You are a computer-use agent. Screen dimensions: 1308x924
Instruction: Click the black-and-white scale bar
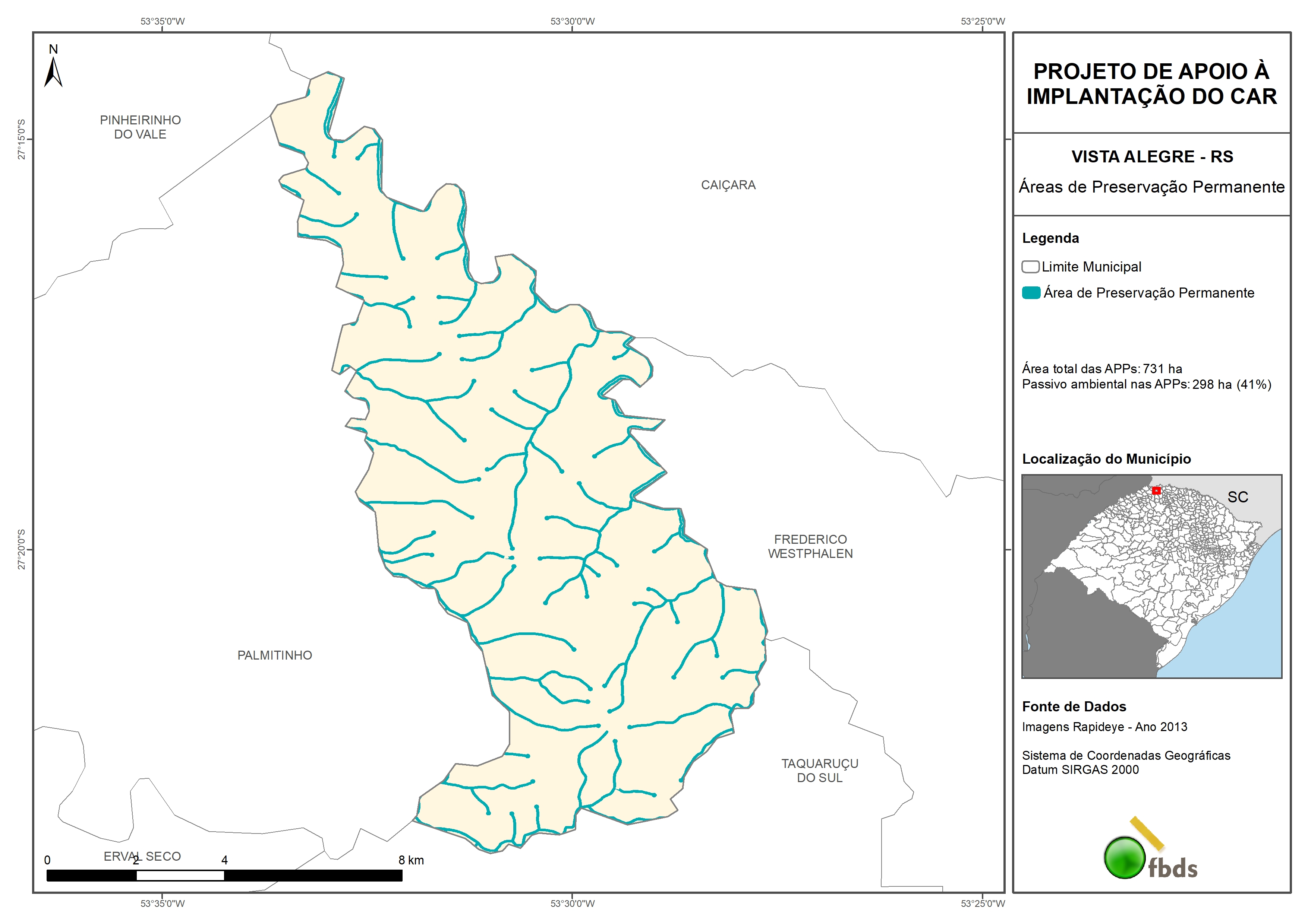tap(224, 875)
